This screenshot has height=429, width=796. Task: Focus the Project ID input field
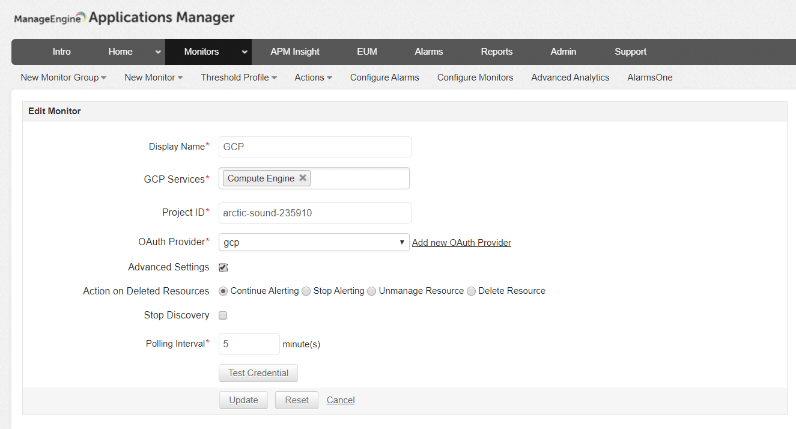click(x=315, y=213)
